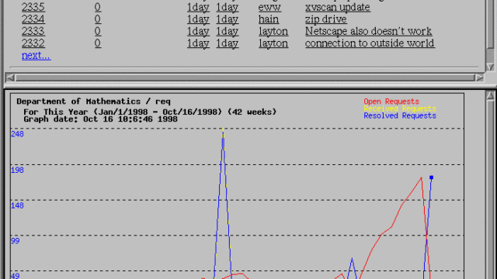497x279 pixels.
Task: Open the 'zip drive' subject link
Action: pyautogui.click(x=326, y=19)
